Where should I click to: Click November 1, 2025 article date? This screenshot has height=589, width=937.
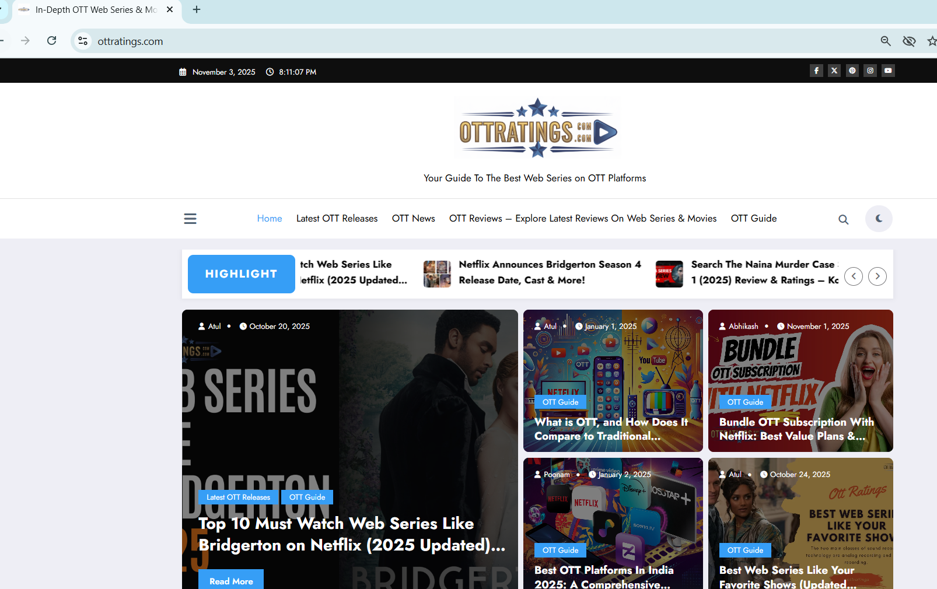[x=813, y=327]
